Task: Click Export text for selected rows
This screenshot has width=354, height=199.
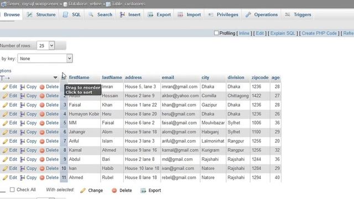Action: pyautogui.click(x=155, y=190)
